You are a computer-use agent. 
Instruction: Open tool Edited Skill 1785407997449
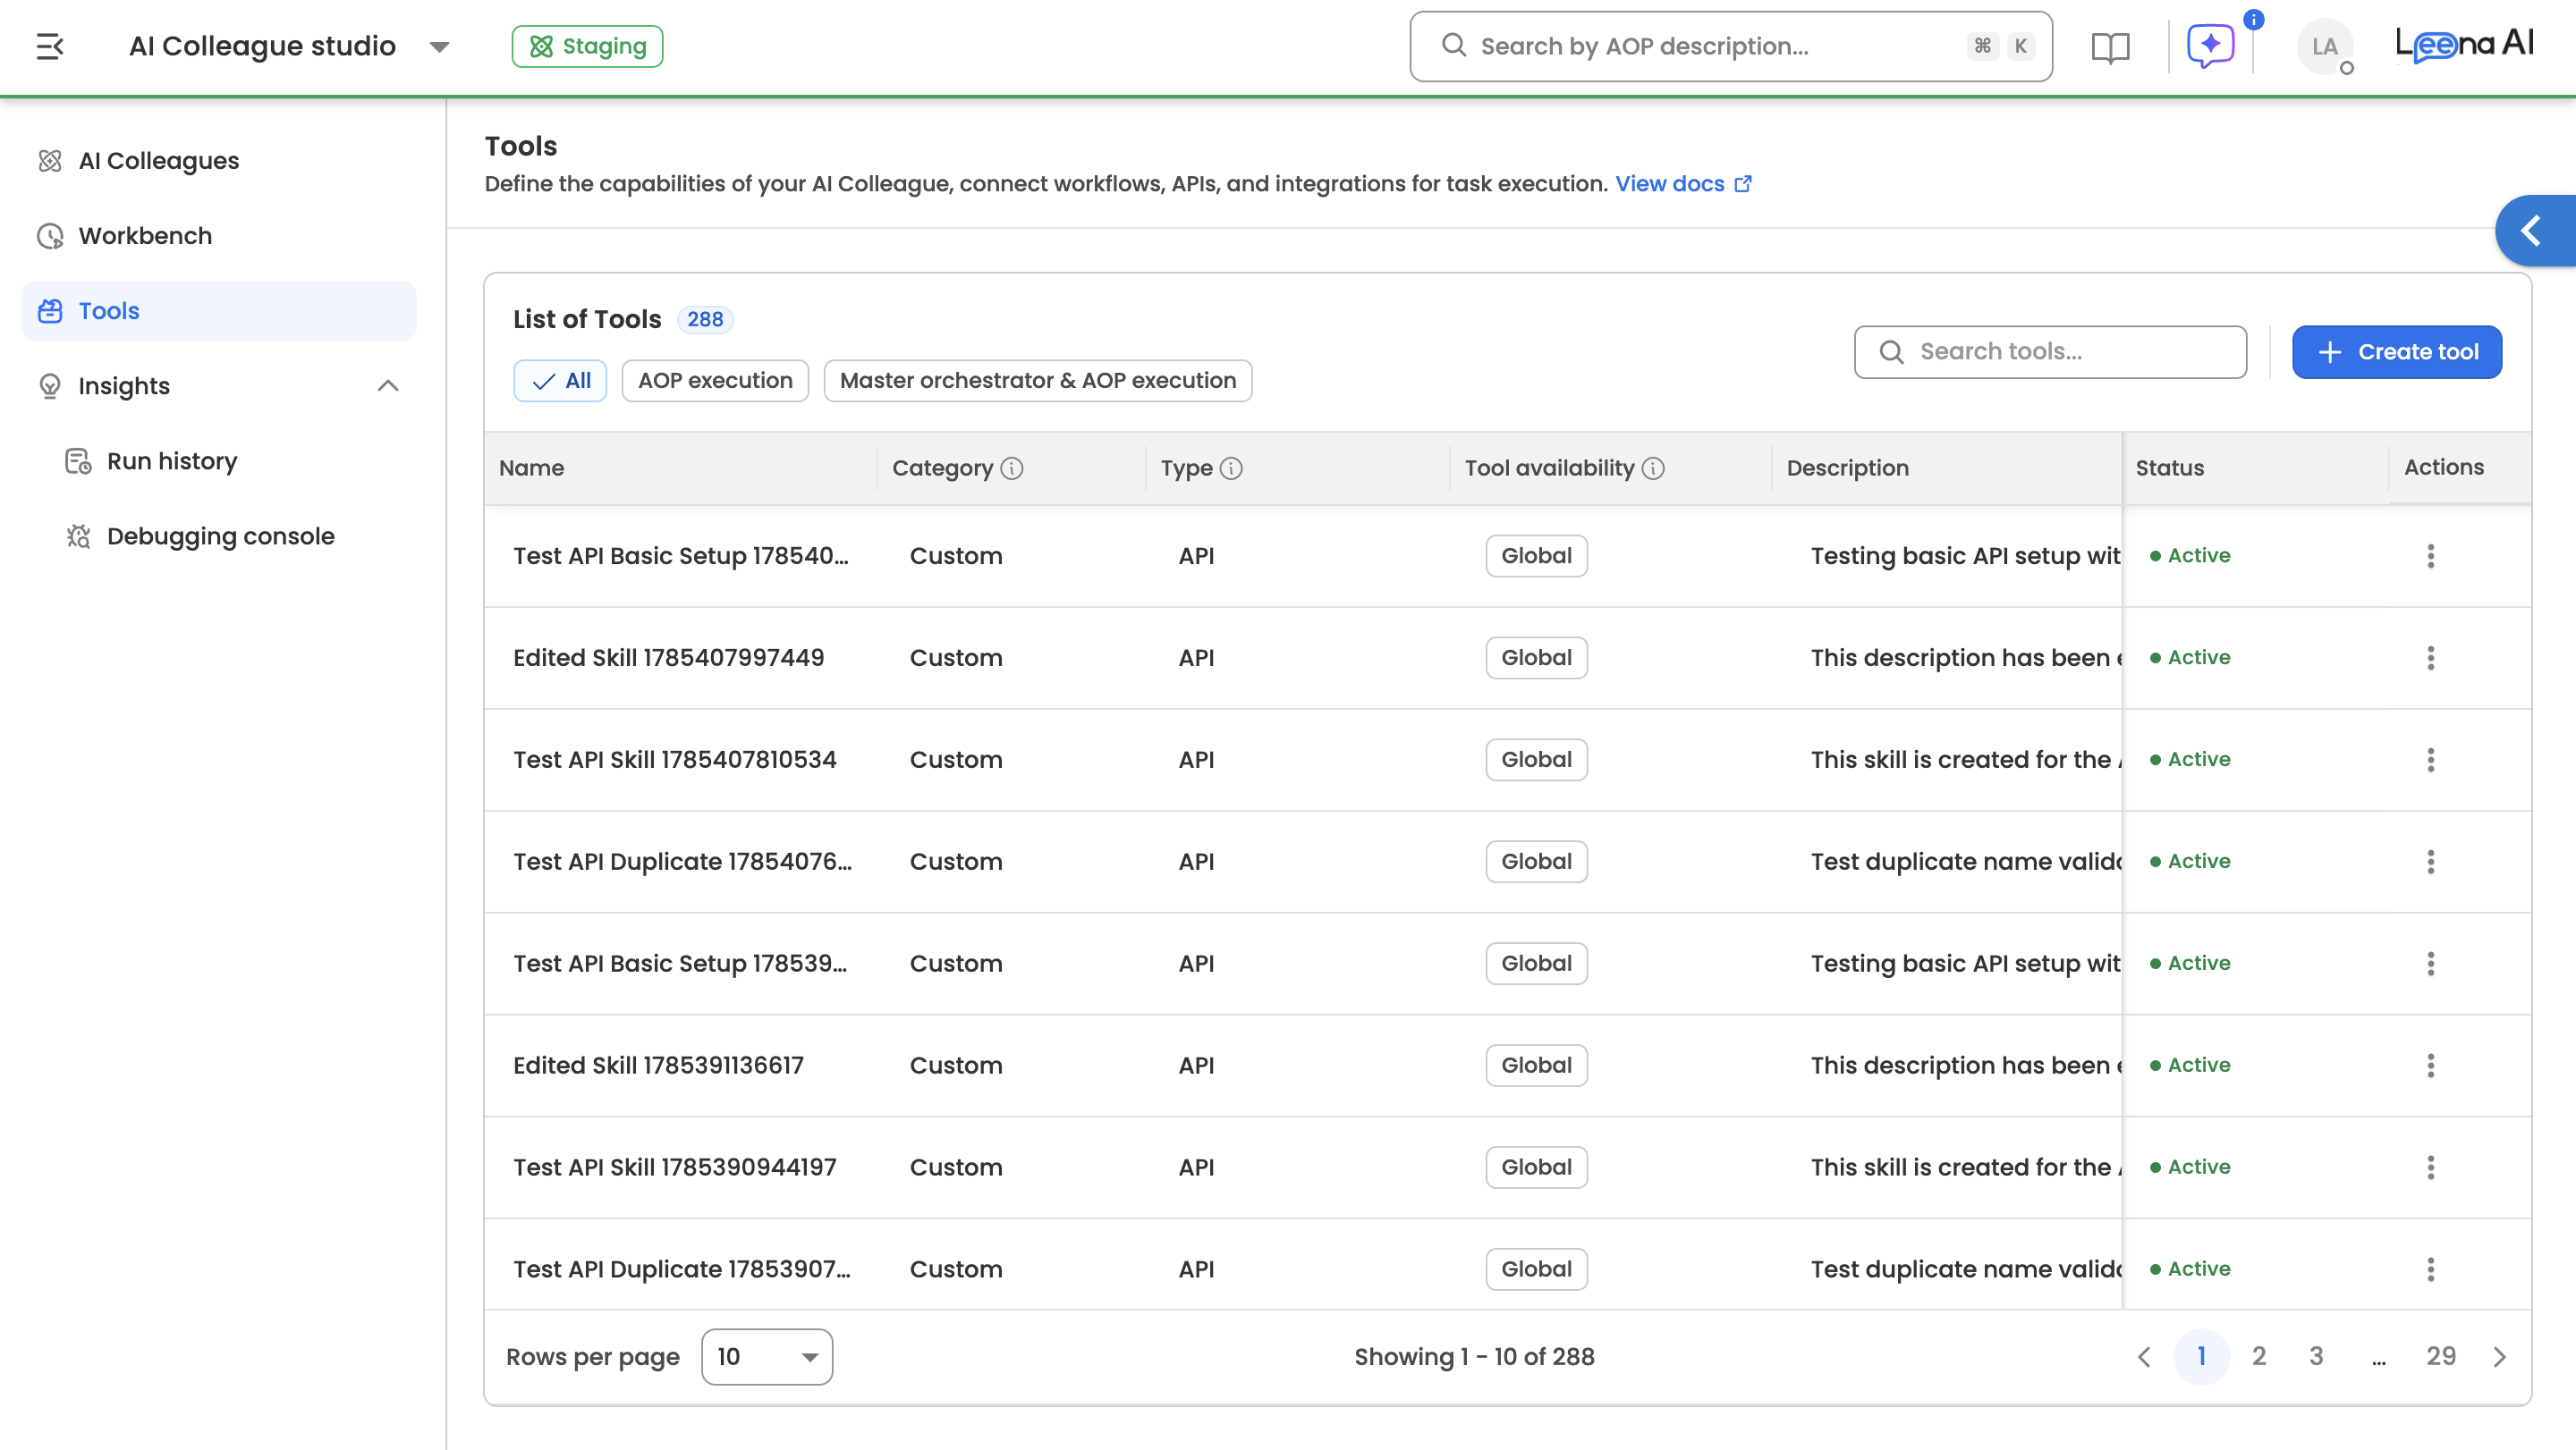(x=669, y=658)
